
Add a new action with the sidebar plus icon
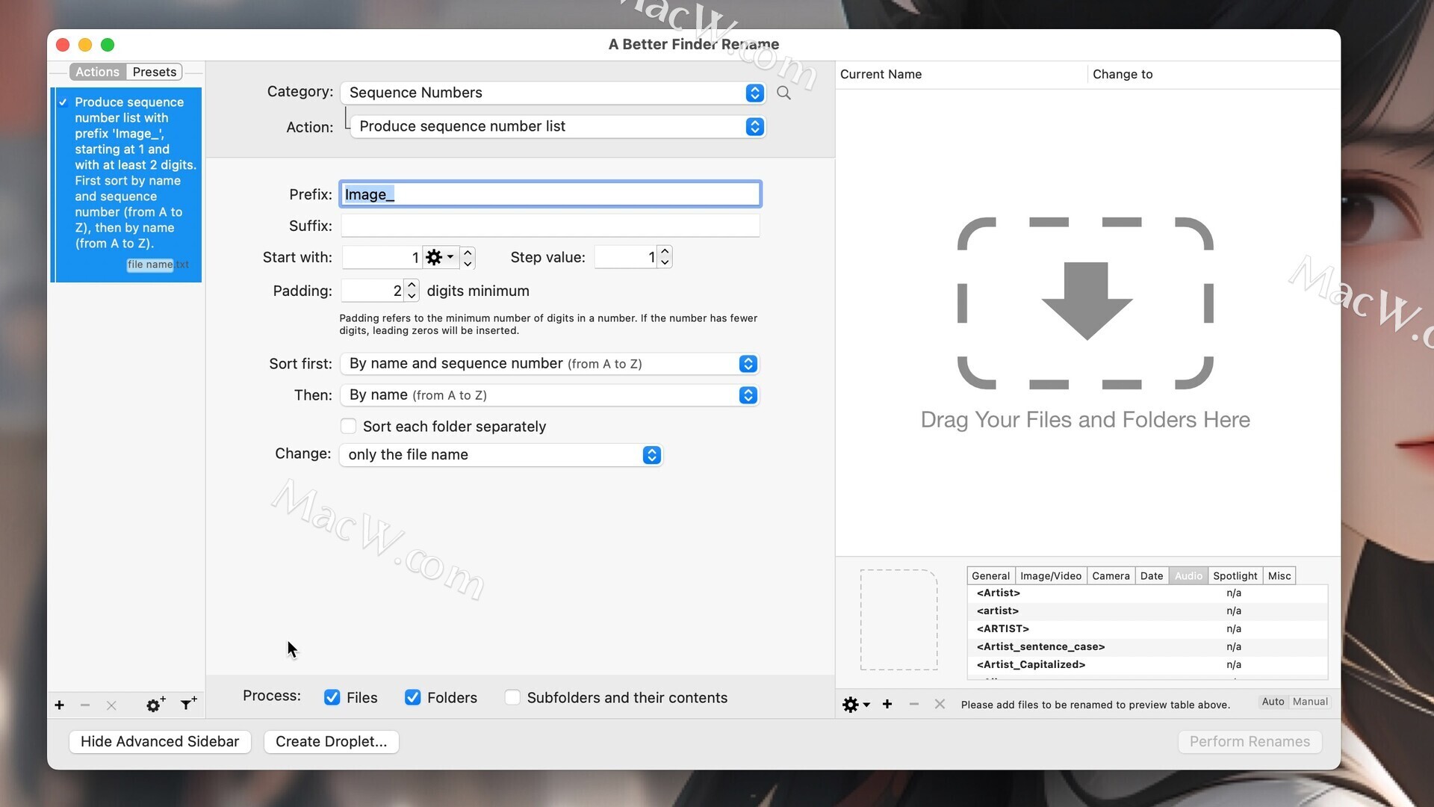[60, 705]
